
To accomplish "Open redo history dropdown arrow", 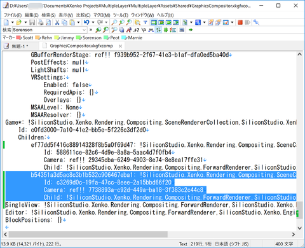I will click(106, 22).
